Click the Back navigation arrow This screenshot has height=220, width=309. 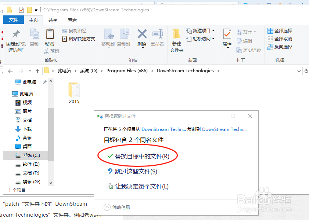[x=10, y=71]
